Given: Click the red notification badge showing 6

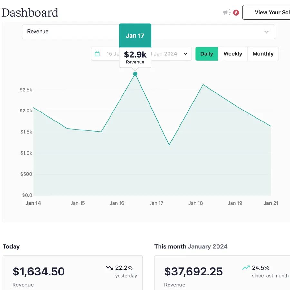Looking at the screenshot, I should click(236, 13).
